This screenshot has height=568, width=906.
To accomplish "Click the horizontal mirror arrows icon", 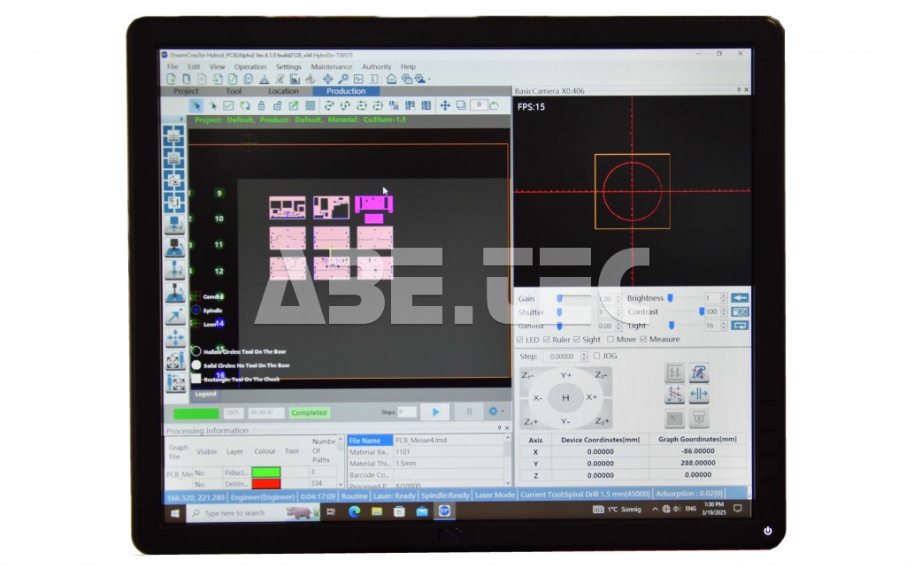I will 699,395.
